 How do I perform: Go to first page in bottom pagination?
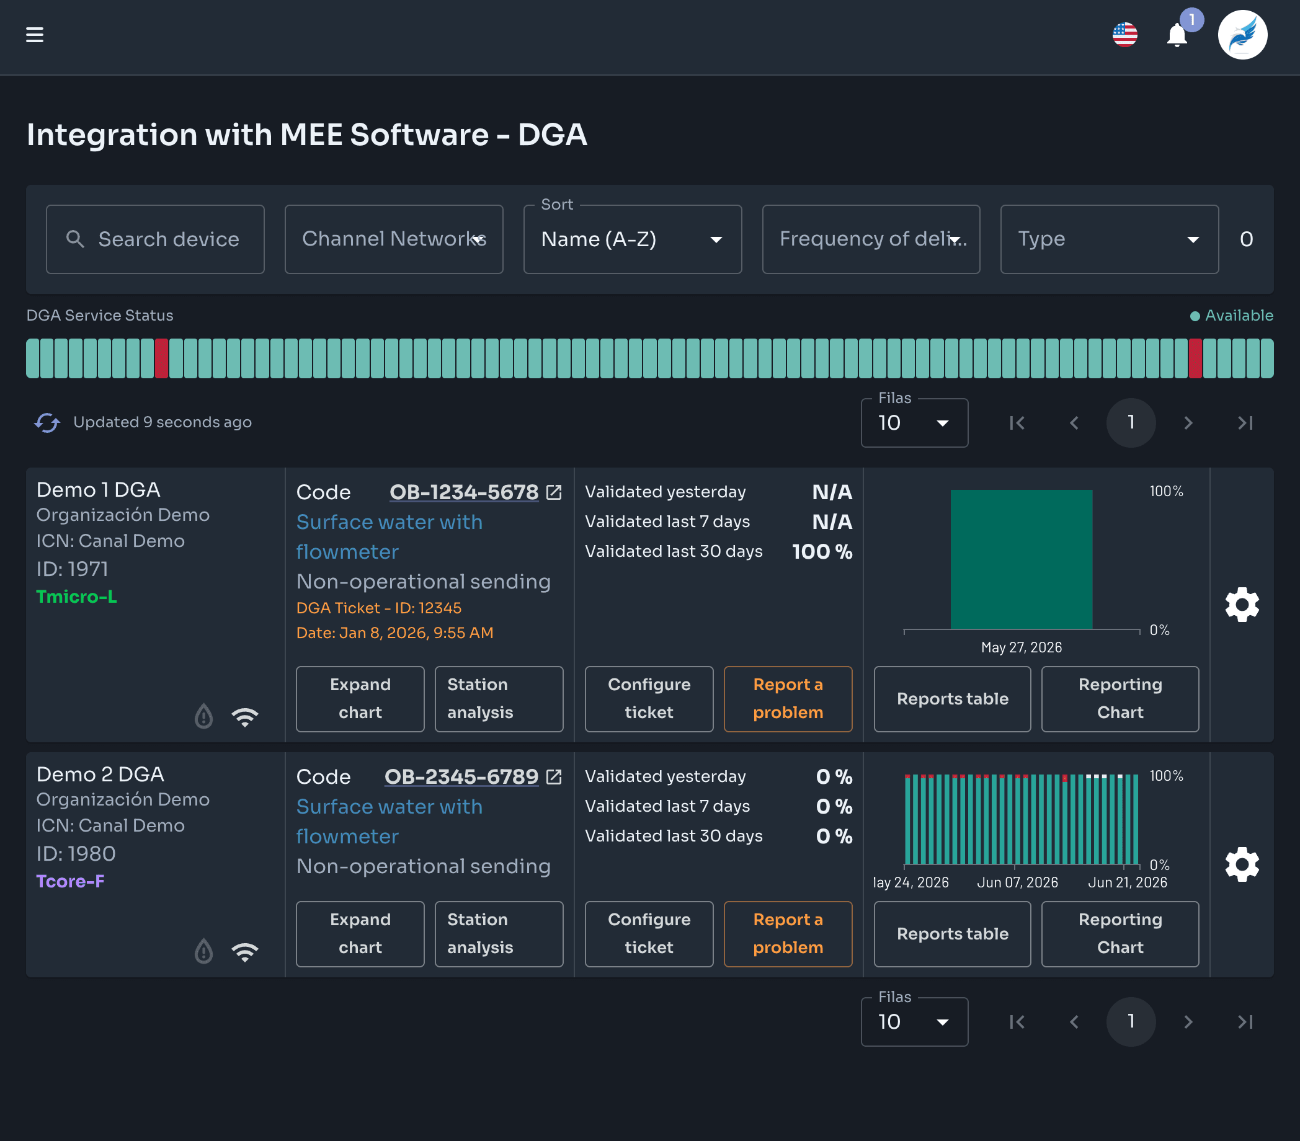[x=1017, y=1022]
